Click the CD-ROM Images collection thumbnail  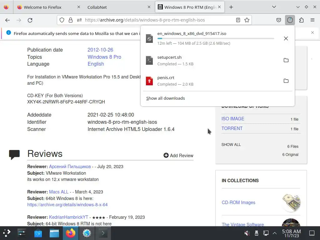[x=291, y=202]
